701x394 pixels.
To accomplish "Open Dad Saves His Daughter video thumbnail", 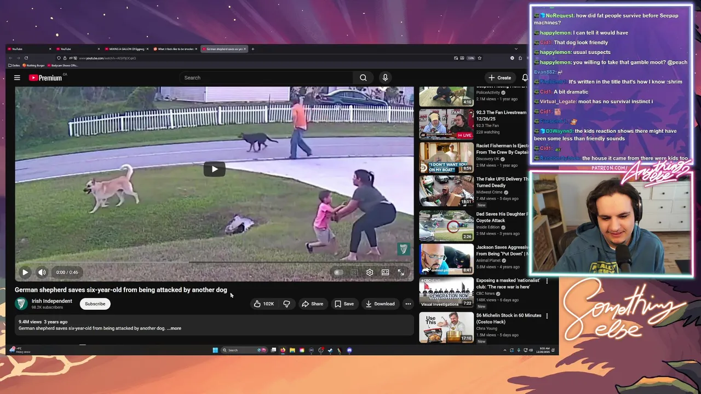I will (x=446, y=226).
